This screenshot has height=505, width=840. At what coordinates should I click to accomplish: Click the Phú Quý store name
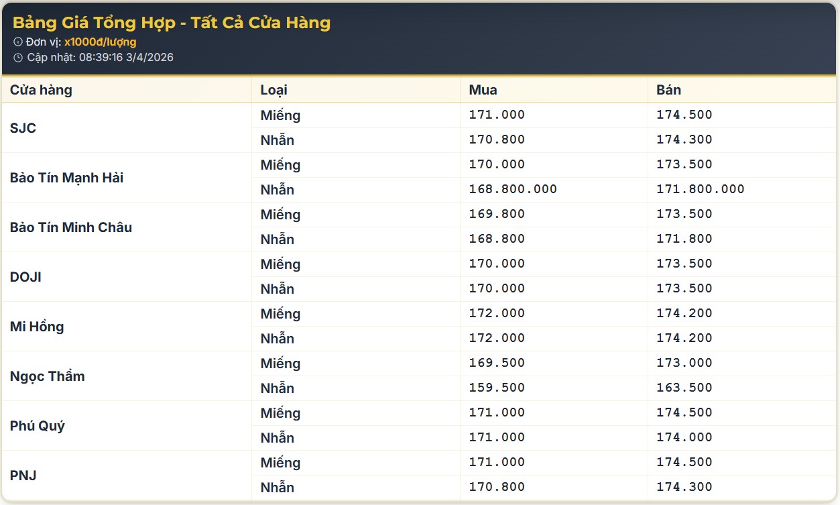pos(38,426)
